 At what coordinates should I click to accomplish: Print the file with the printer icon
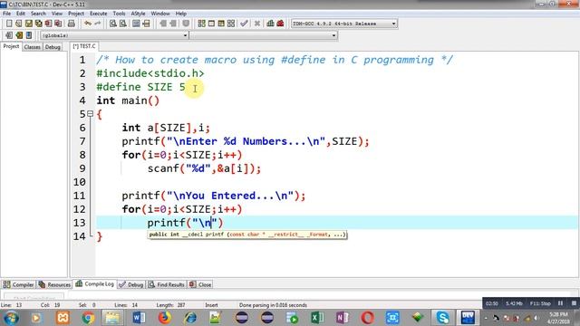click(71, 24)
